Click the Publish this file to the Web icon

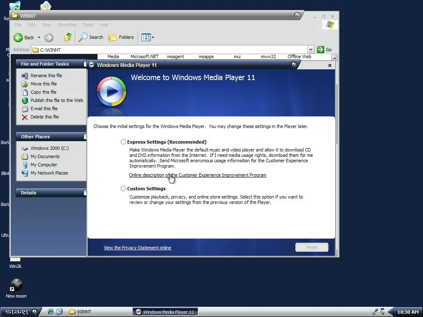pos(25,101)
